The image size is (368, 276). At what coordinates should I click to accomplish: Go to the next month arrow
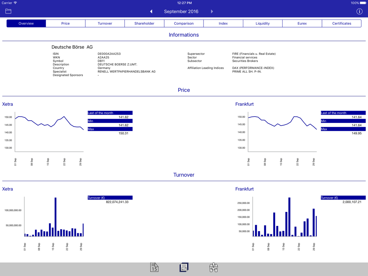coord(212,11)
